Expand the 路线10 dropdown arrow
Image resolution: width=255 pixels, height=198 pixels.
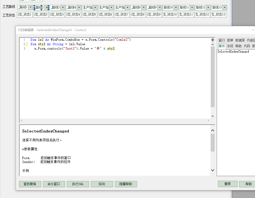pos(176,8)
